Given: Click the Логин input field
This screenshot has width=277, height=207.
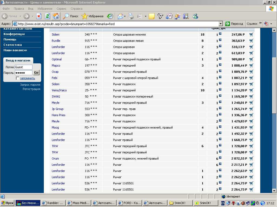Looking at the screenshot, I should tap(23, 67).
